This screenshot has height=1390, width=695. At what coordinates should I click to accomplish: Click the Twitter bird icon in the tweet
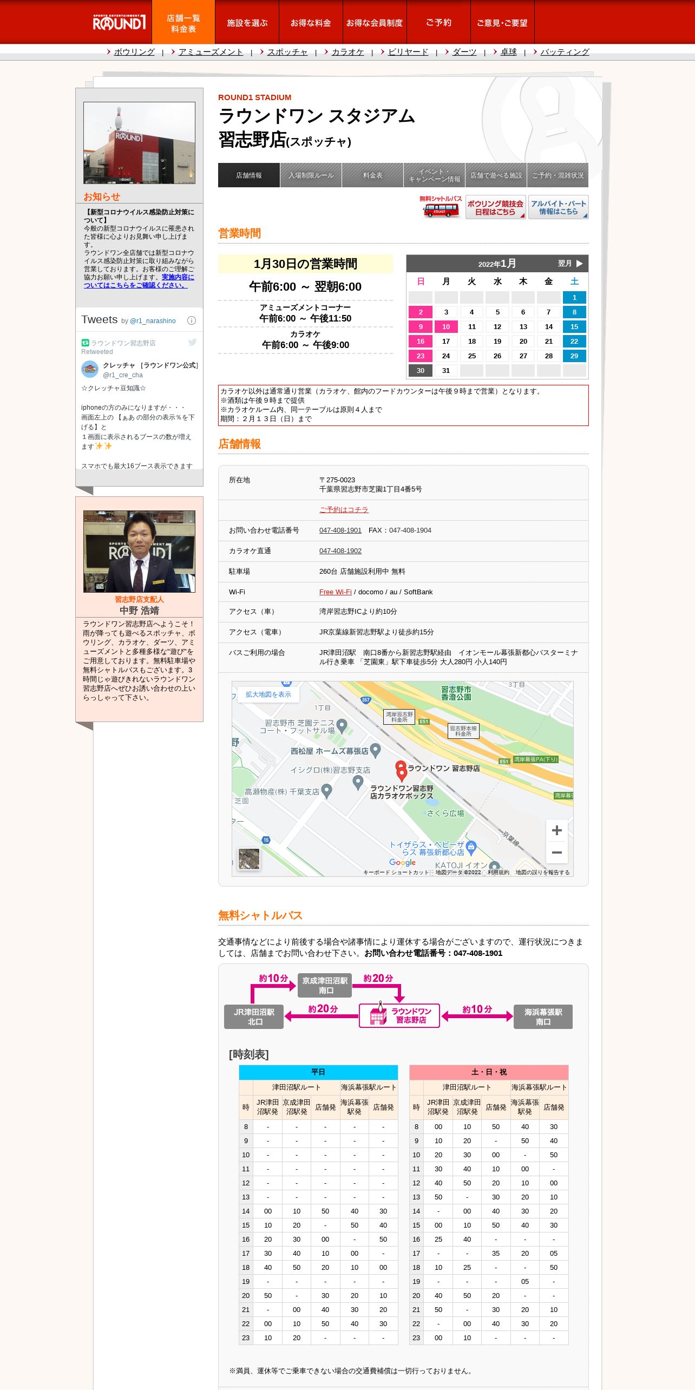[192, 342]
